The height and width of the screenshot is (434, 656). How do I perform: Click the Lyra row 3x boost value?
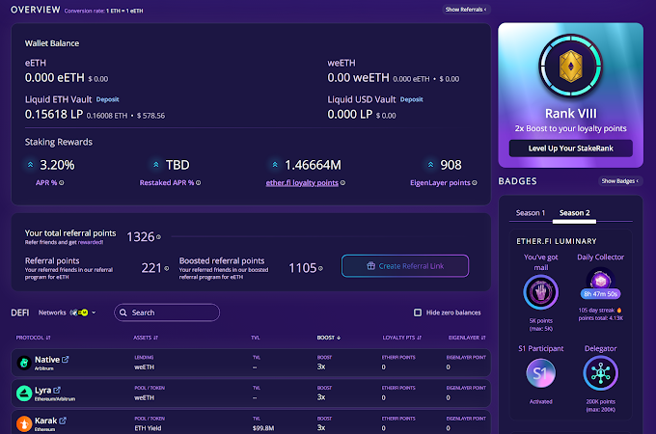click(x=321, y=396)
